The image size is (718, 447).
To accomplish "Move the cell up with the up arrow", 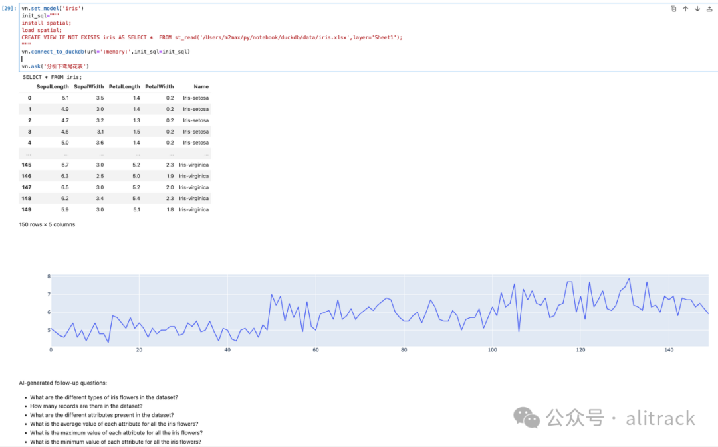I will (685, 9).
